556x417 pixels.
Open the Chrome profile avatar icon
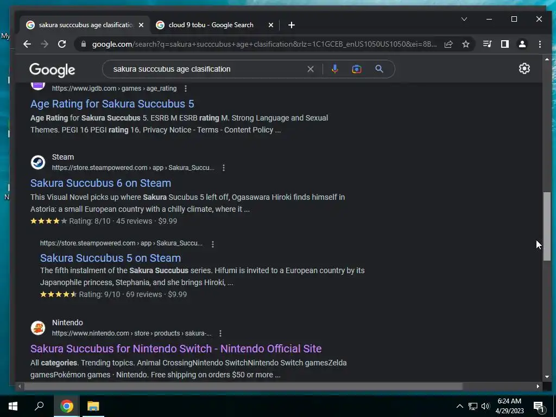click(522, 44)
